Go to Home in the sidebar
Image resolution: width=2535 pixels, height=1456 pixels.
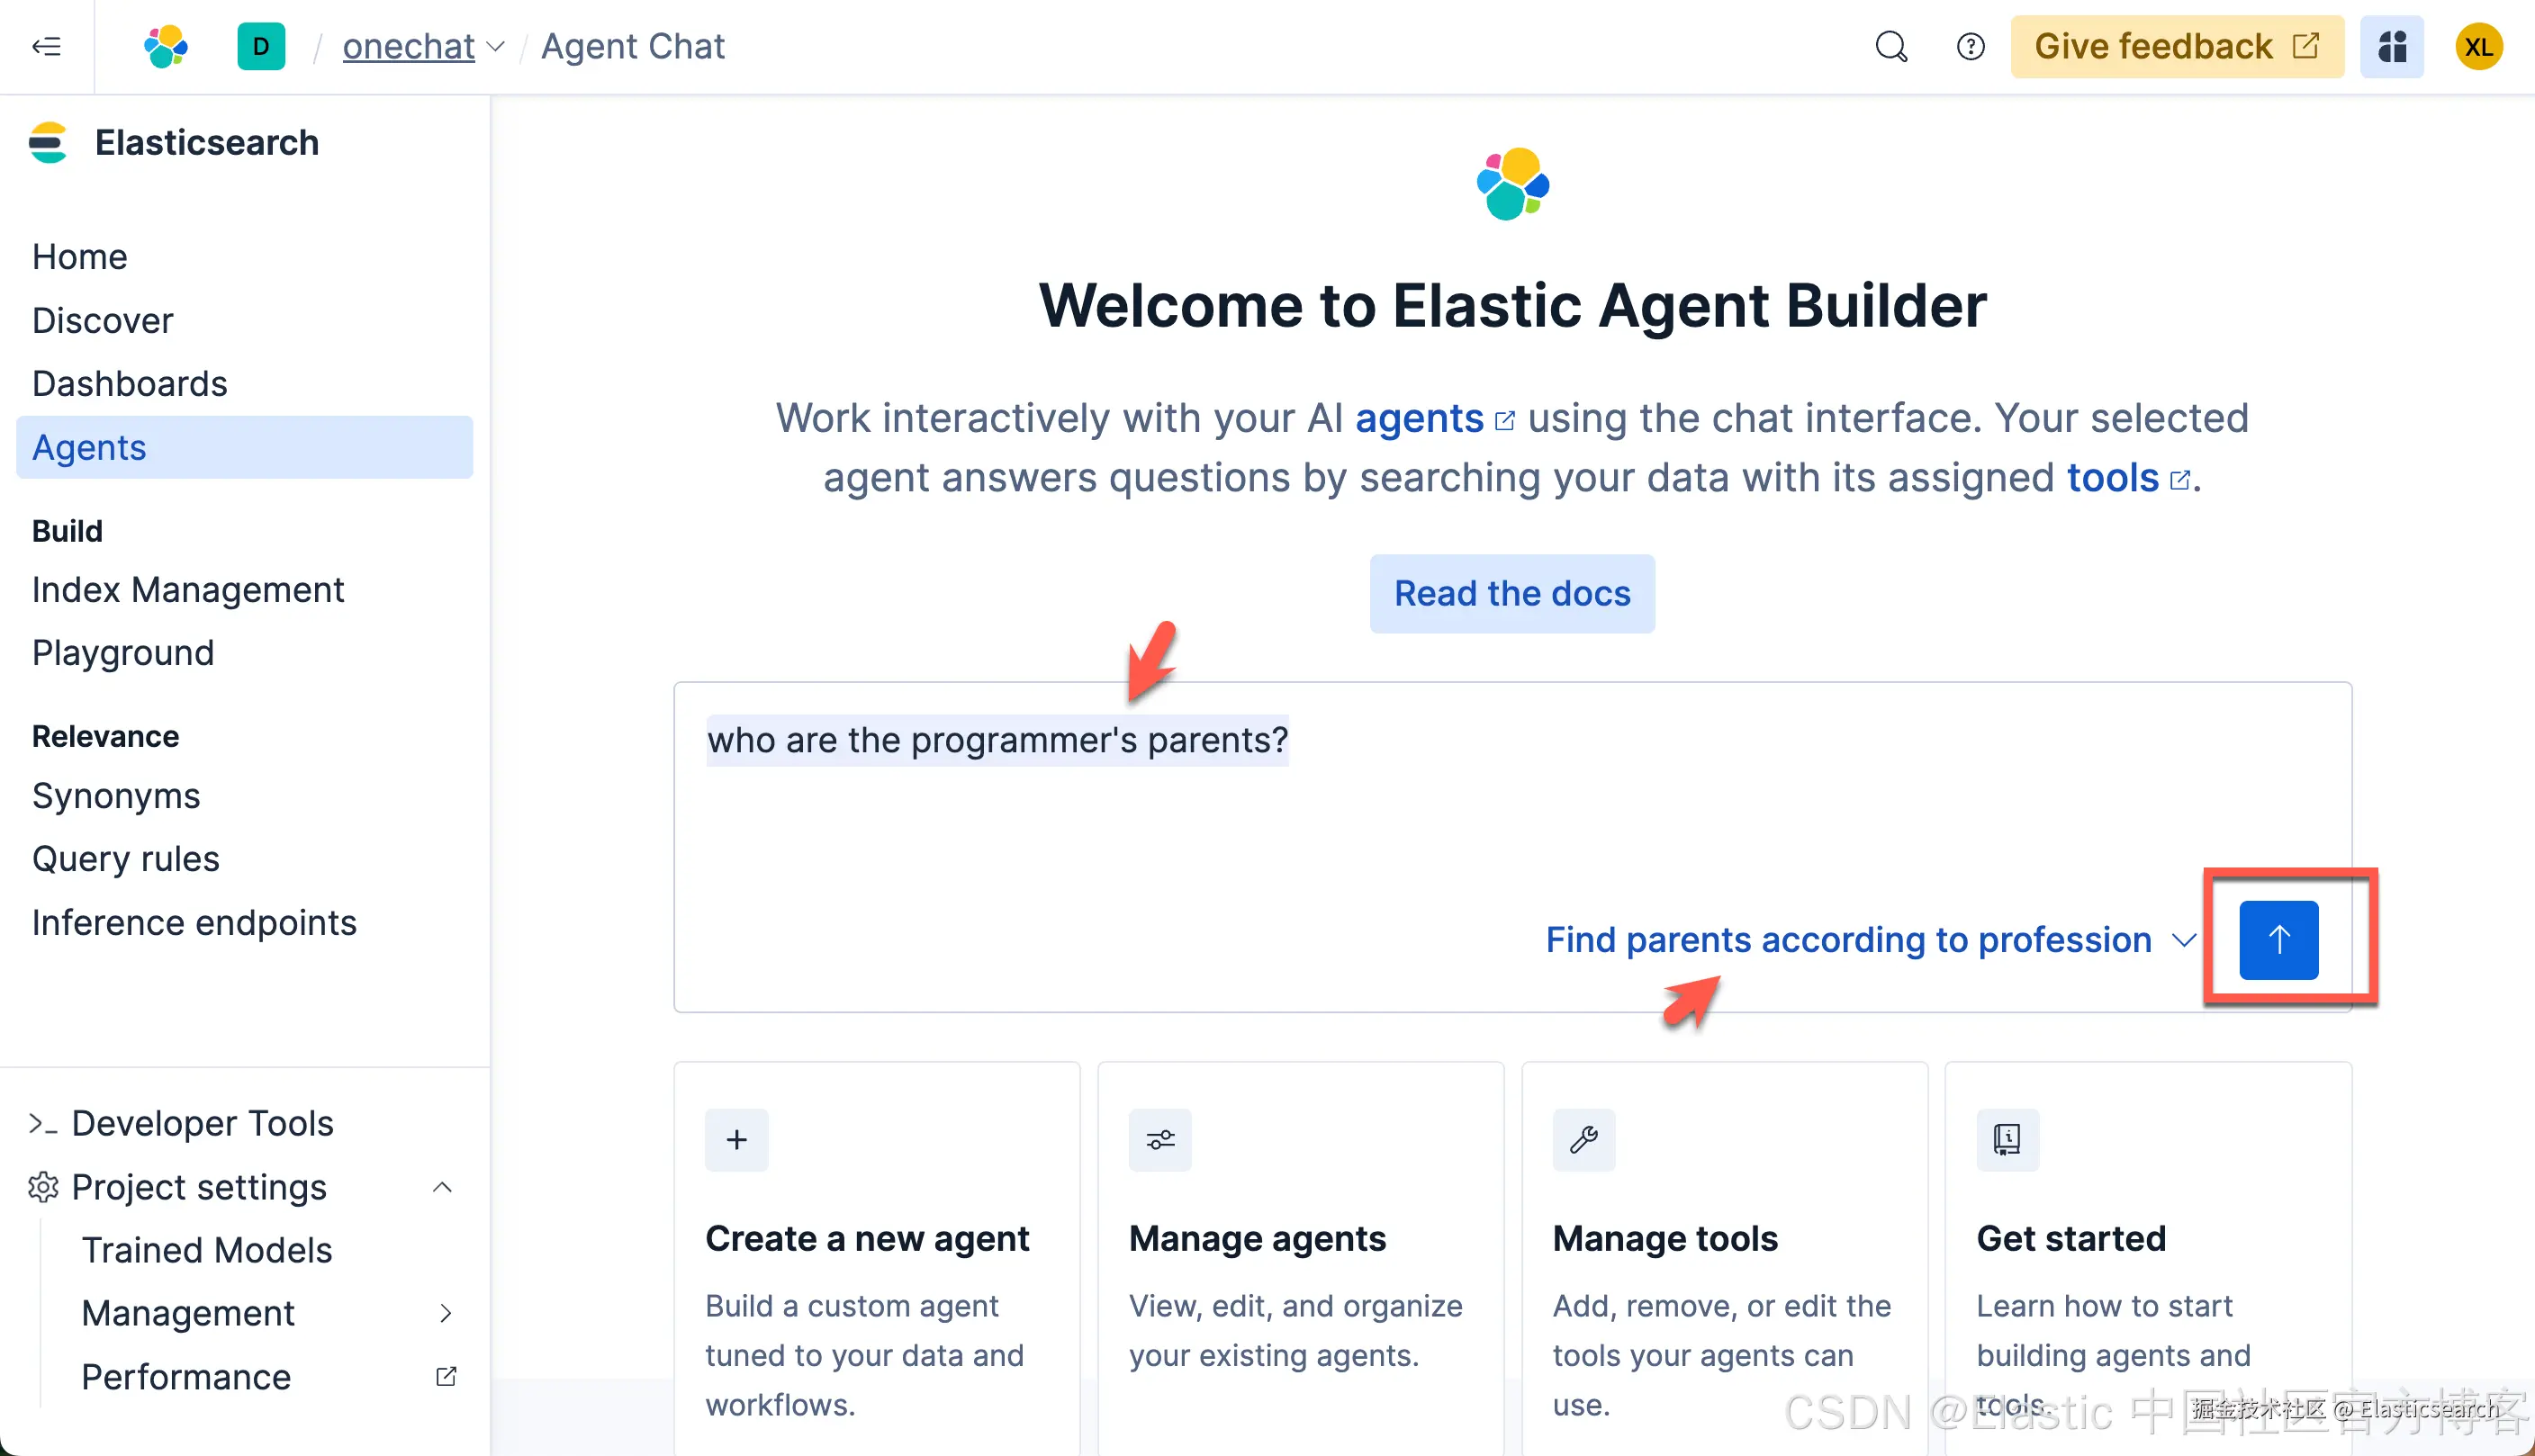80,257
